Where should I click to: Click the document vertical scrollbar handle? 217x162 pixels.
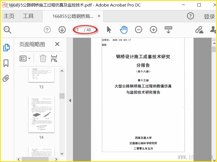pyautogui.click(x=214, y=49)
